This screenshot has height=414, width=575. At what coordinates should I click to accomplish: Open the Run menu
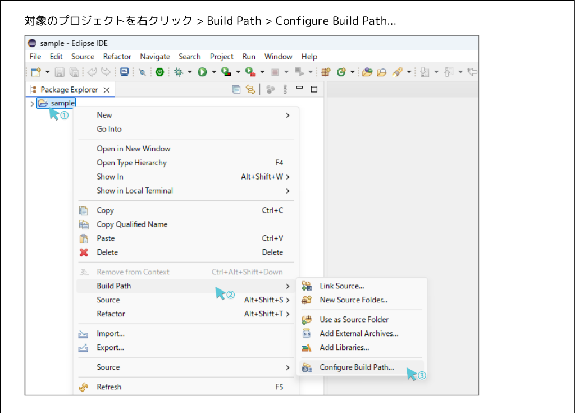tap(249, 57)
